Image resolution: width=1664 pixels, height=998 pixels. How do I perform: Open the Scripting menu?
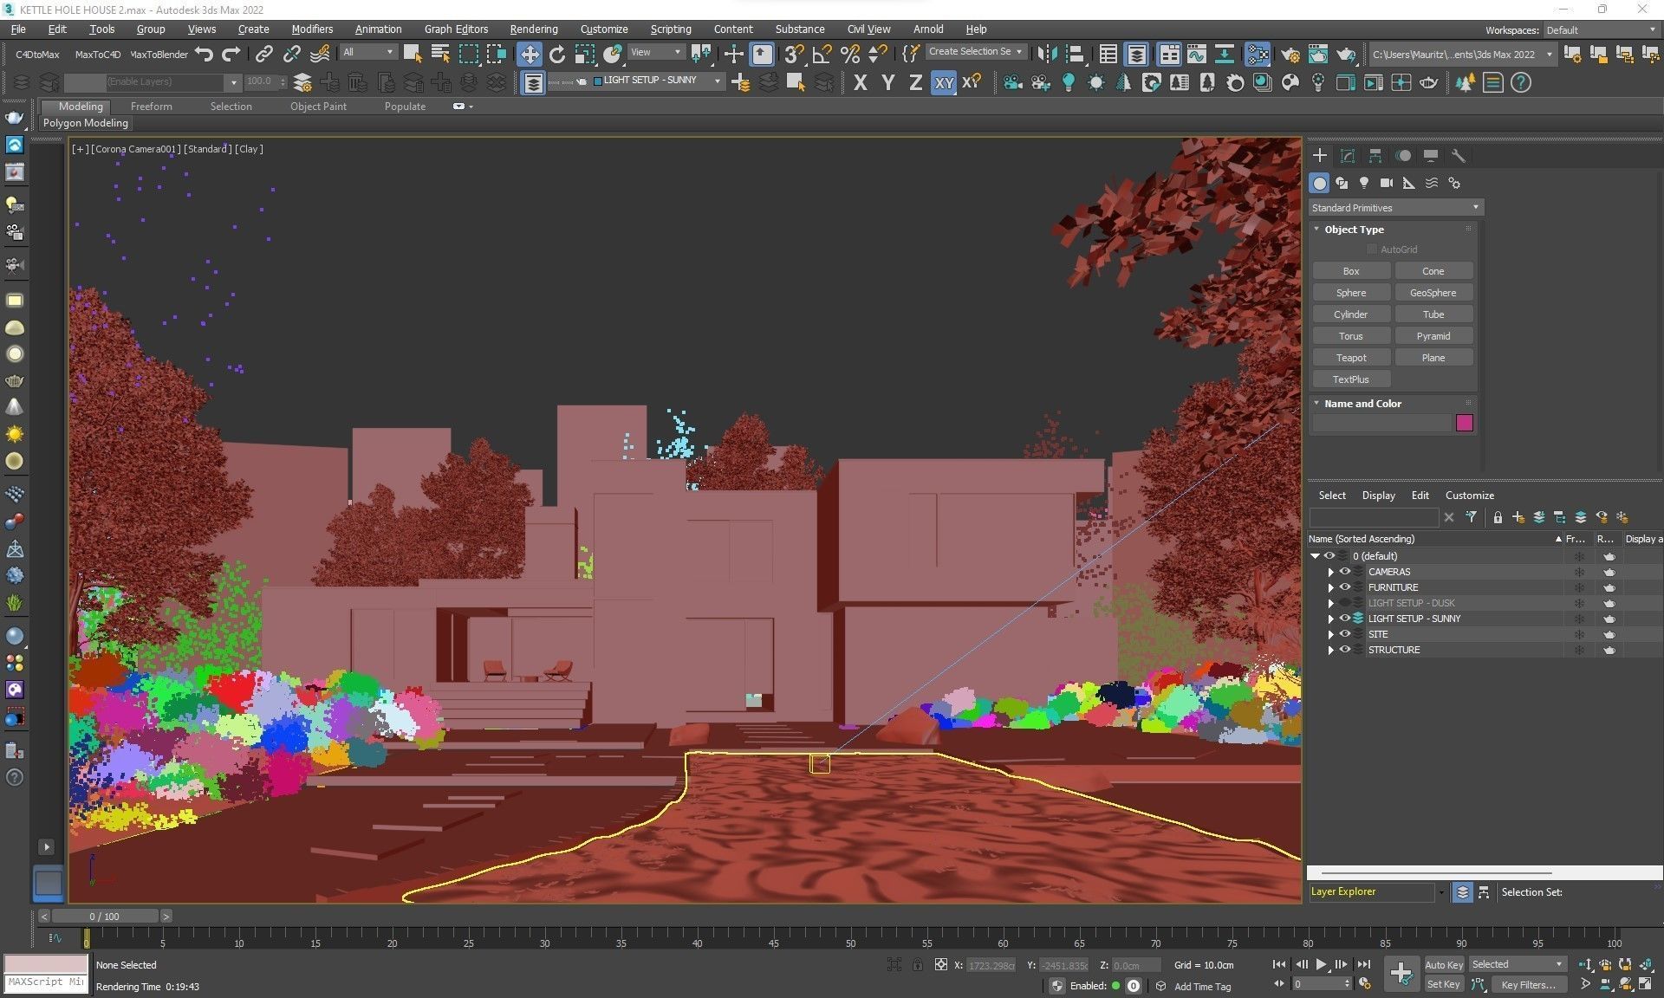pos(671,29)
